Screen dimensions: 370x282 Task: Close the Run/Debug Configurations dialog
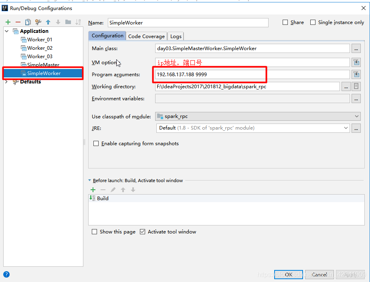pyautogui.click(x=364, y=8)
